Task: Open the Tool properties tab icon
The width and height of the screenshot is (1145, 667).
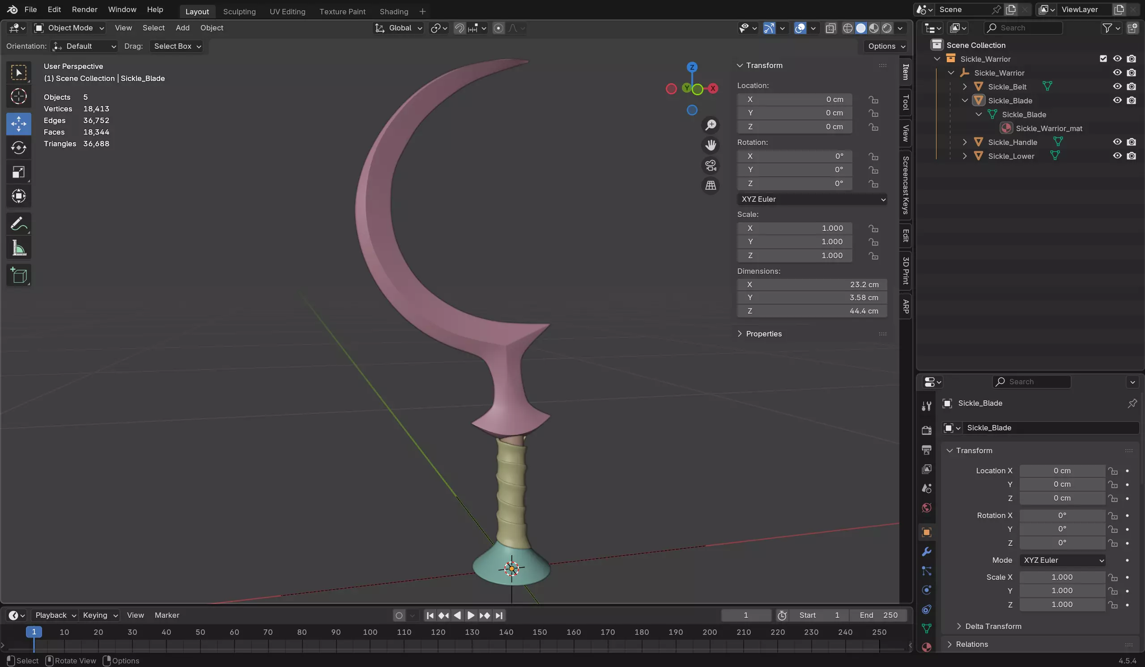Action: coord(927,406)
